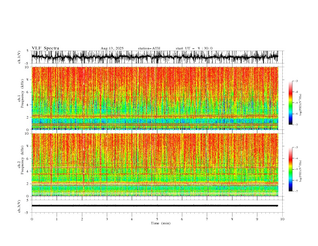Image resolution: width=318 pixels, height=246 pixels.
Task: Click the ch.1 spectrogram color scale bar
Action: point(290,103)
